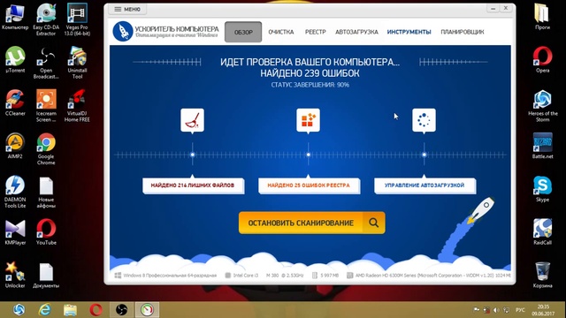Click the magnifier icon on the scan button

click(x=373, y=223)
